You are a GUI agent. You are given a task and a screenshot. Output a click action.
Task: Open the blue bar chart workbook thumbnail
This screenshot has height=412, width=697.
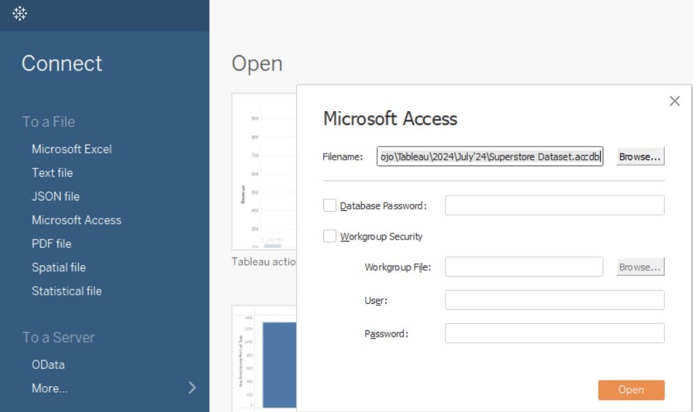(x=264, y=358)
